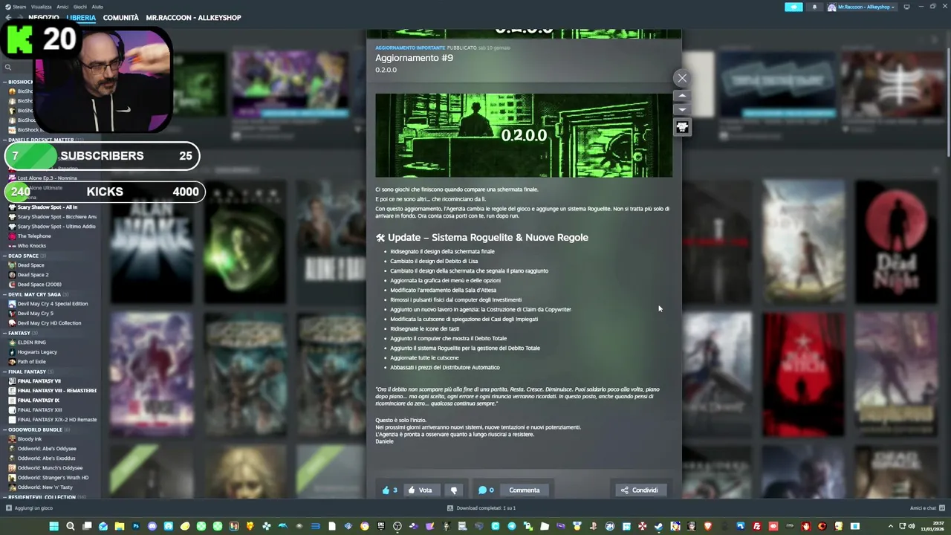
Task: Open the Dead of Night game cover
Action: (x=895, y=242)
